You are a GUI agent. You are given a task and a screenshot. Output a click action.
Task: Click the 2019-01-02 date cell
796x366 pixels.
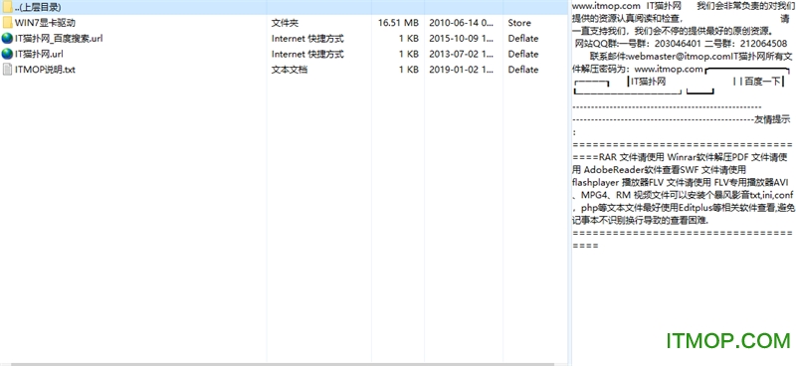pos(461,70)
